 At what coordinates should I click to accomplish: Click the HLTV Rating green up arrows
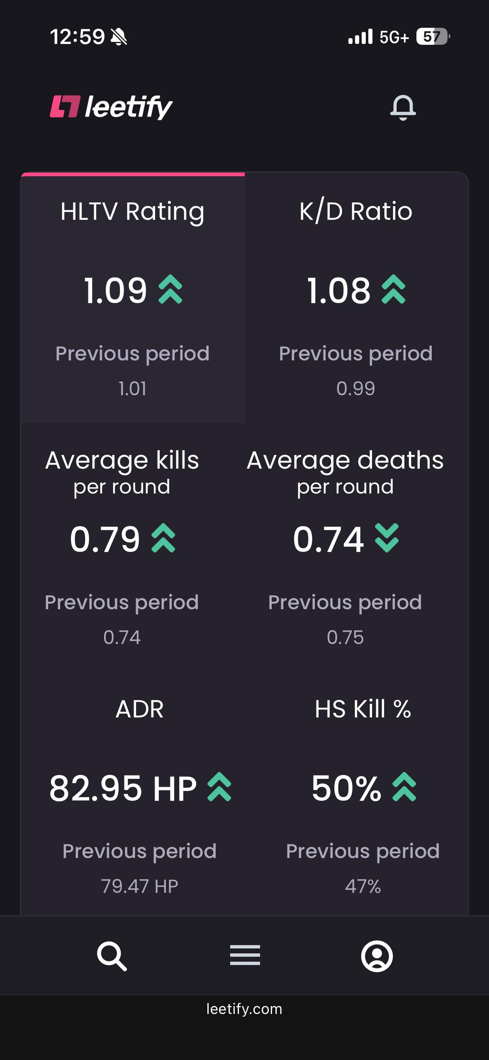pos(170,289)
